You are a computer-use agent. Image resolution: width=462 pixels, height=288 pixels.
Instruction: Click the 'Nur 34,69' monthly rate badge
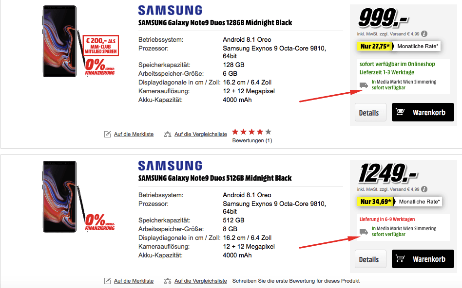click(375, 202)
